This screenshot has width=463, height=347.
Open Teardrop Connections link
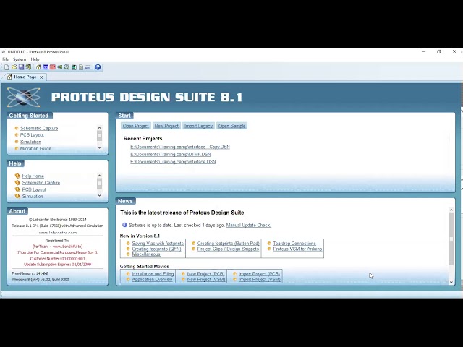tap(294, 244)
